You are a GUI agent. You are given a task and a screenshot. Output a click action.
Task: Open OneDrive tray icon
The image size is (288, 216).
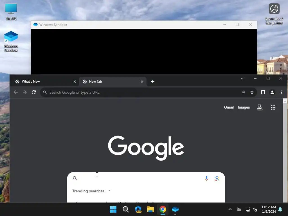(x=239, y=209)
